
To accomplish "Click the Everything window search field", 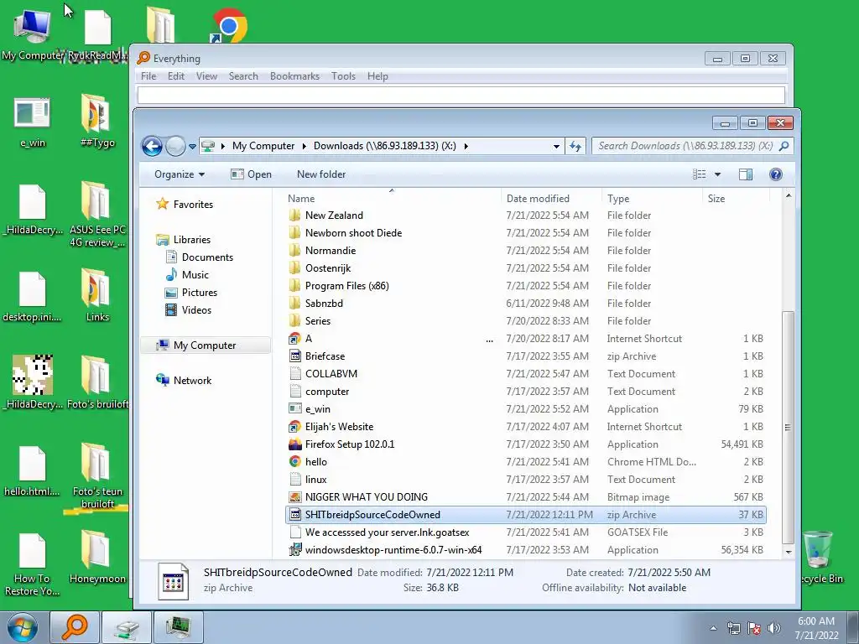I will pyautogui.click(x=461, y=95).
